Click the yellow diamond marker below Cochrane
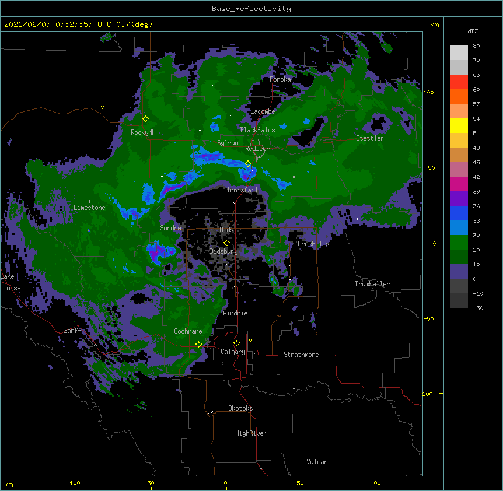The width and height of the screenshot is (503, 491). point(198,345)
